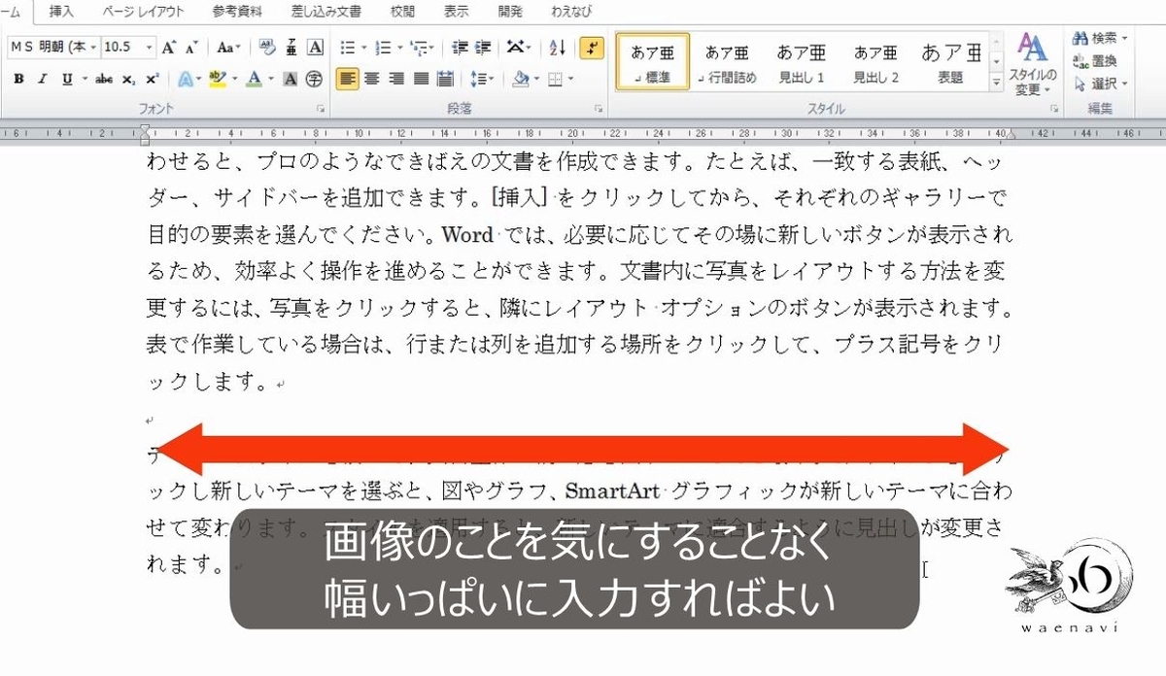The width and height of the screenshot is (1166, 676).
Task: Click the Clear Formatting icon
Action: click(x=266, y=47)
